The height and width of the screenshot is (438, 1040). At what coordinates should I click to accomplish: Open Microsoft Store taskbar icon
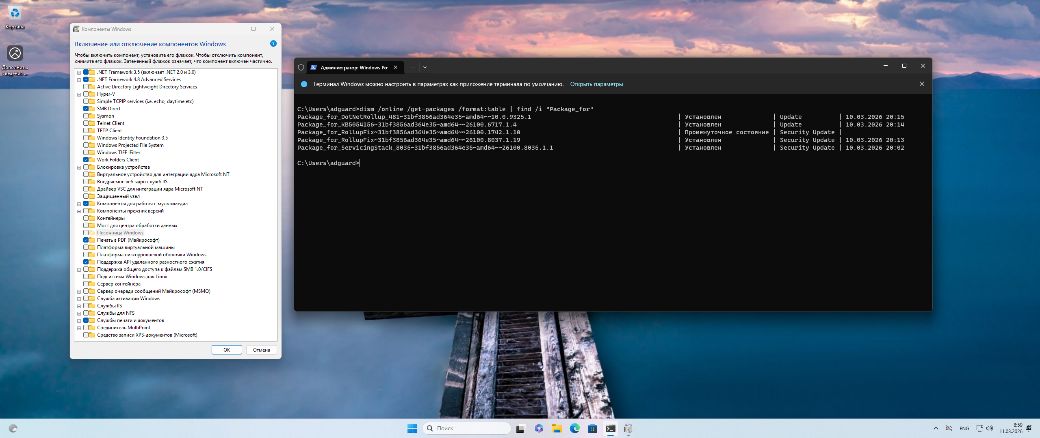click(592, 428)
